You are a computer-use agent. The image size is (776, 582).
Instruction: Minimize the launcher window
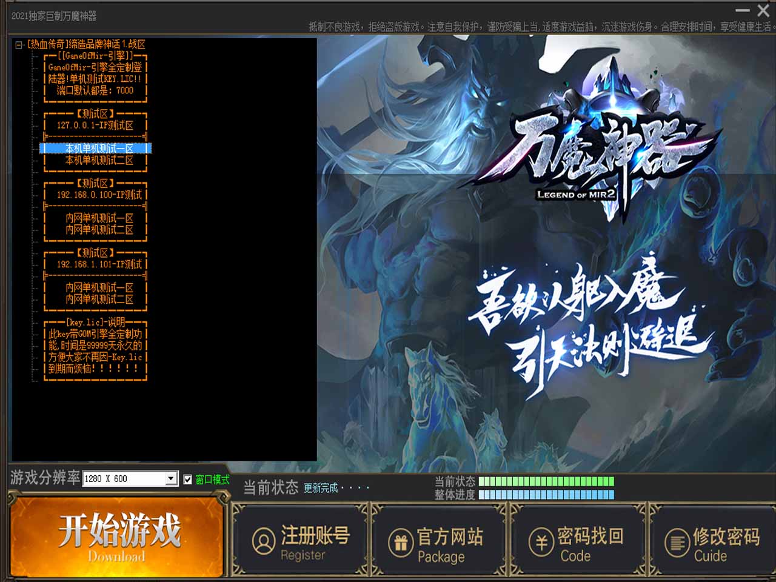coord(743,10)
